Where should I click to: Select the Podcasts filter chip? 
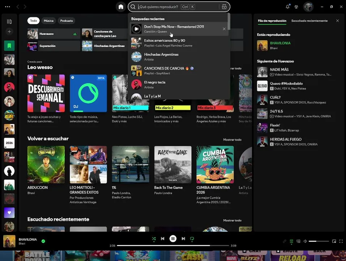coord(67,21)
